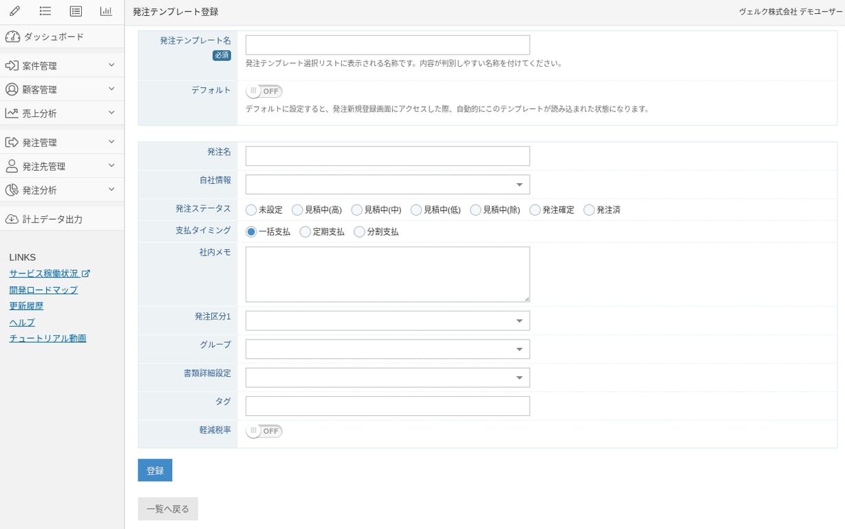Viewport: 845px width, 529px height.
Task: Open the 自社情報 dropdown
Action: point(387,184)
